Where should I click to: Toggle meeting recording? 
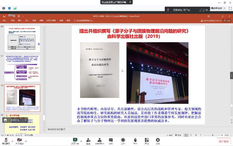pos(123,140)
